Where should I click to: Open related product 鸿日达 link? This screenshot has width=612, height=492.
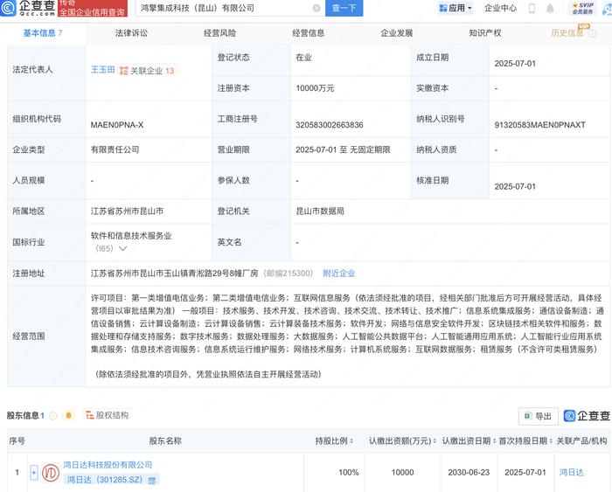(x=572, y=473)
